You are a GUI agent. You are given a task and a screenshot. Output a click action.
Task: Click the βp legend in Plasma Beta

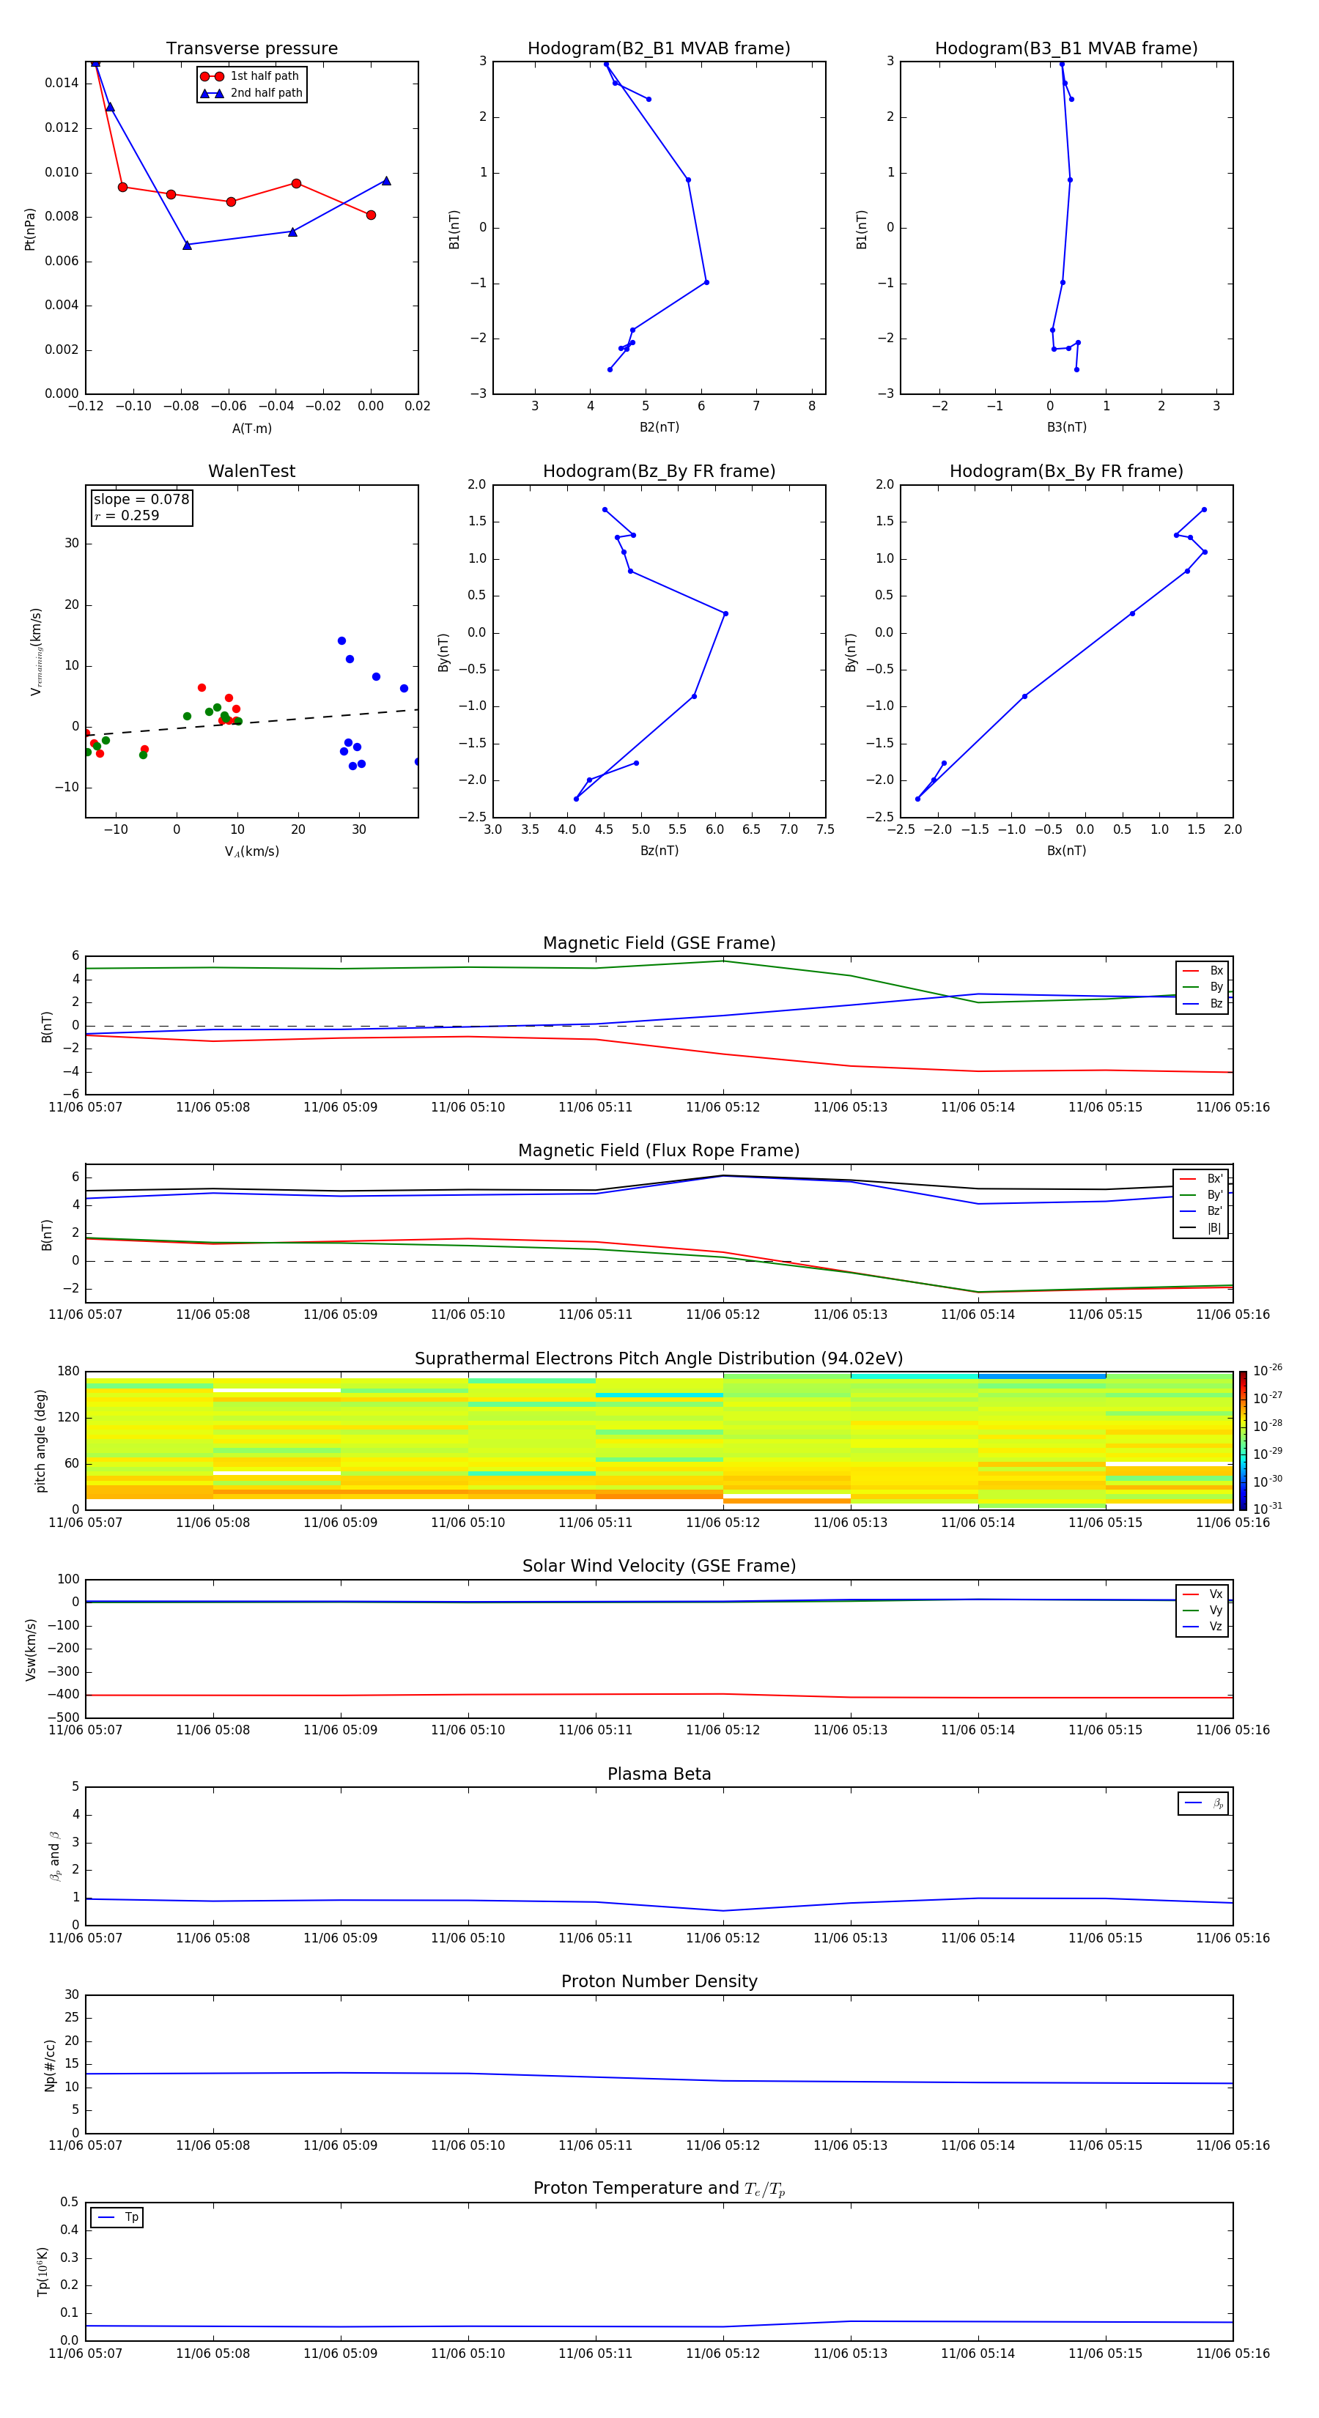[x=1202, y=1803]
